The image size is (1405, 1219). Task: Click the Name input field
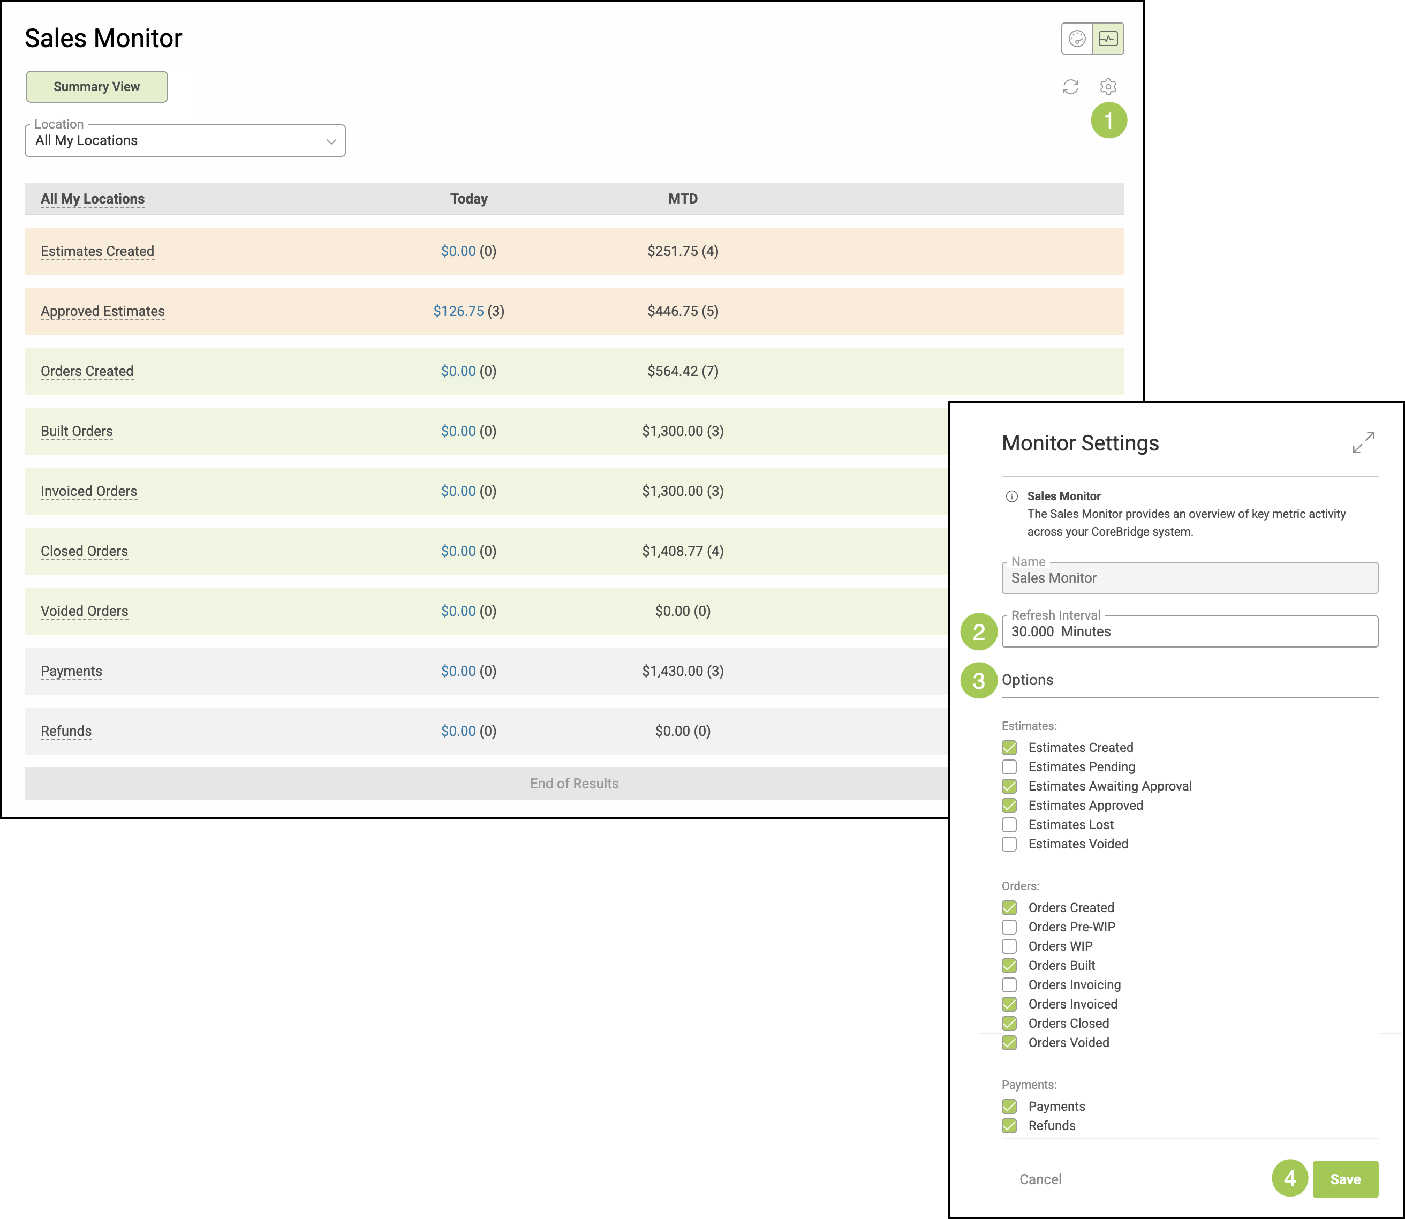(1189, 578)
